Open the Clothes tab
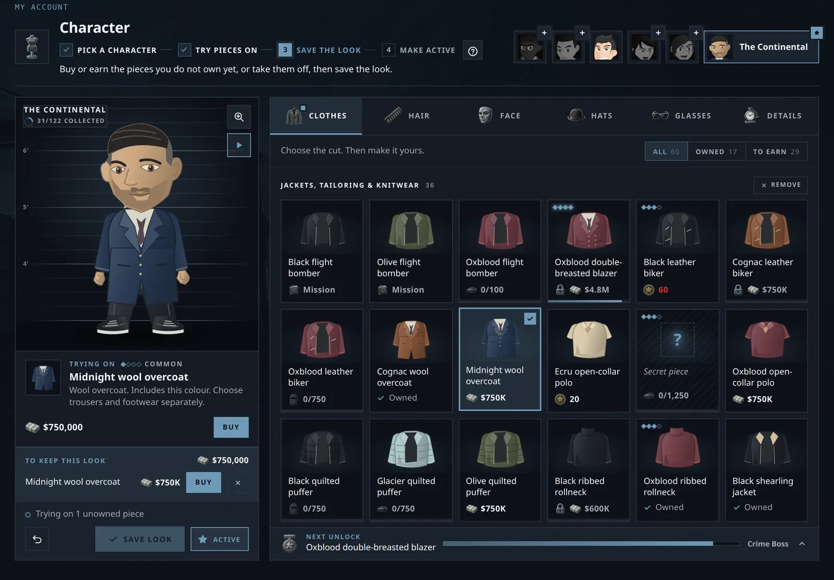This screenshot has width=834, height=580. [316, 116]
